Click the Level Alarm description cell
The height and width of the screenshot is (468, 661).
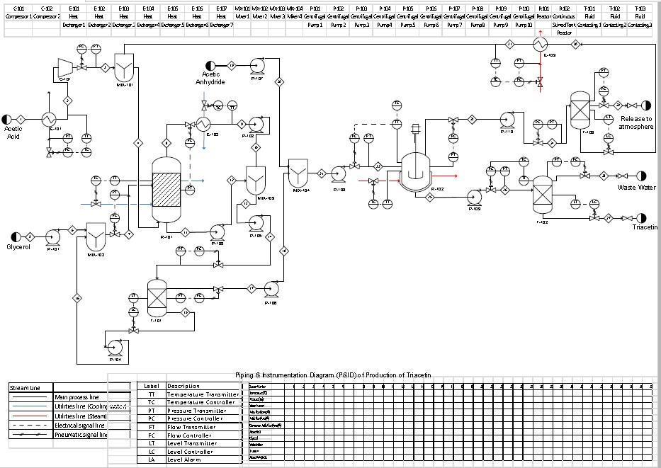tap(204, 460)
